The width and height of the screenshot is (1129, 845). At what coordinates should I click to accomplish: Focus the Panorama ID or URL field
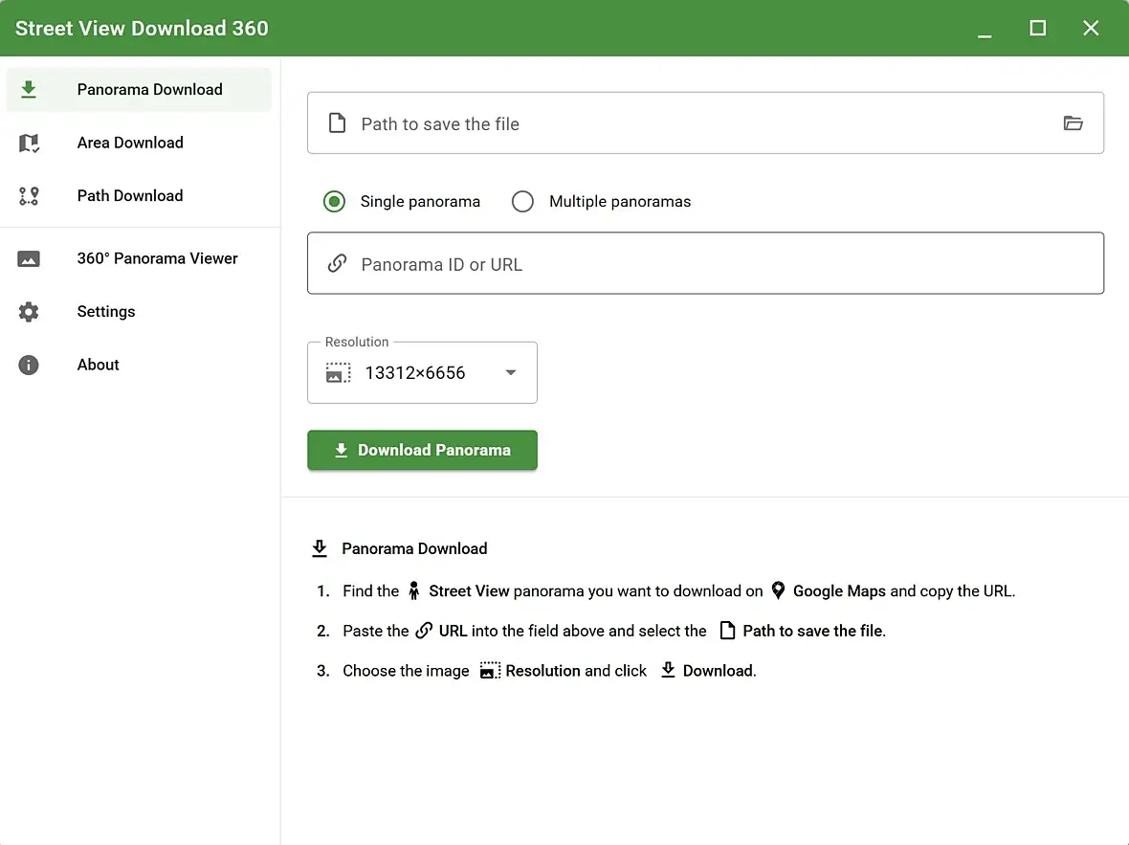[708, 264]
